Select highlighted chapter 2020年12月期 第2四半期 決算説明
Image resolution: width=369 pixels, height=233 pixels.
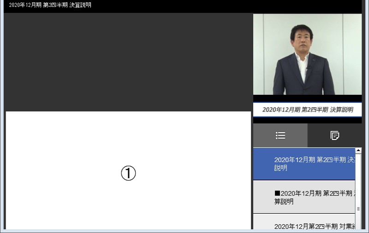(x=304, y=164)
